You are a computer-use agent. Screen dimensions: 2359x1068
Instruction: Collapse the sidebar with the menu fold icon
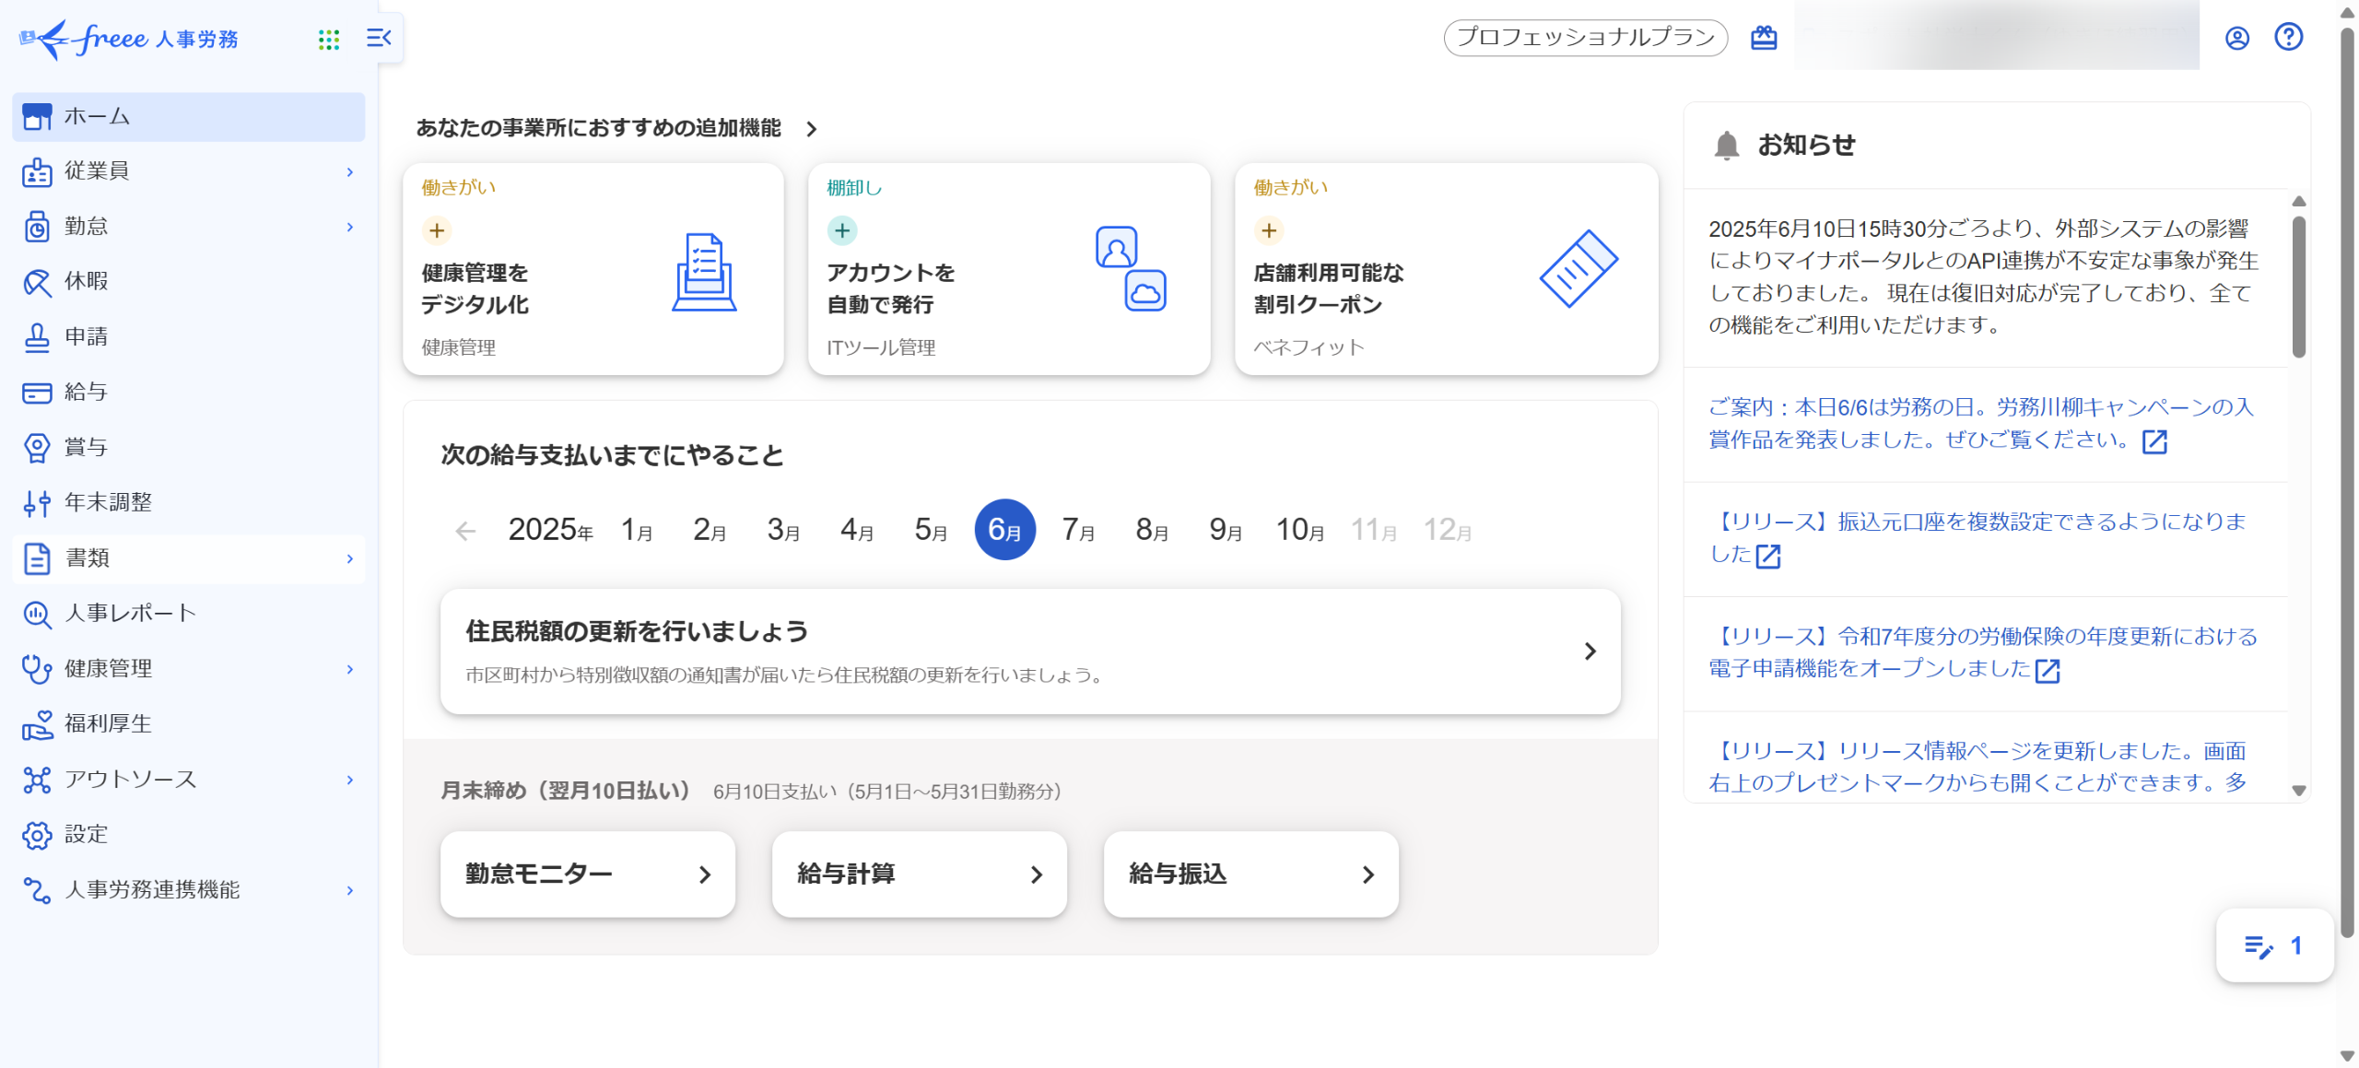(x=379, y=38)
